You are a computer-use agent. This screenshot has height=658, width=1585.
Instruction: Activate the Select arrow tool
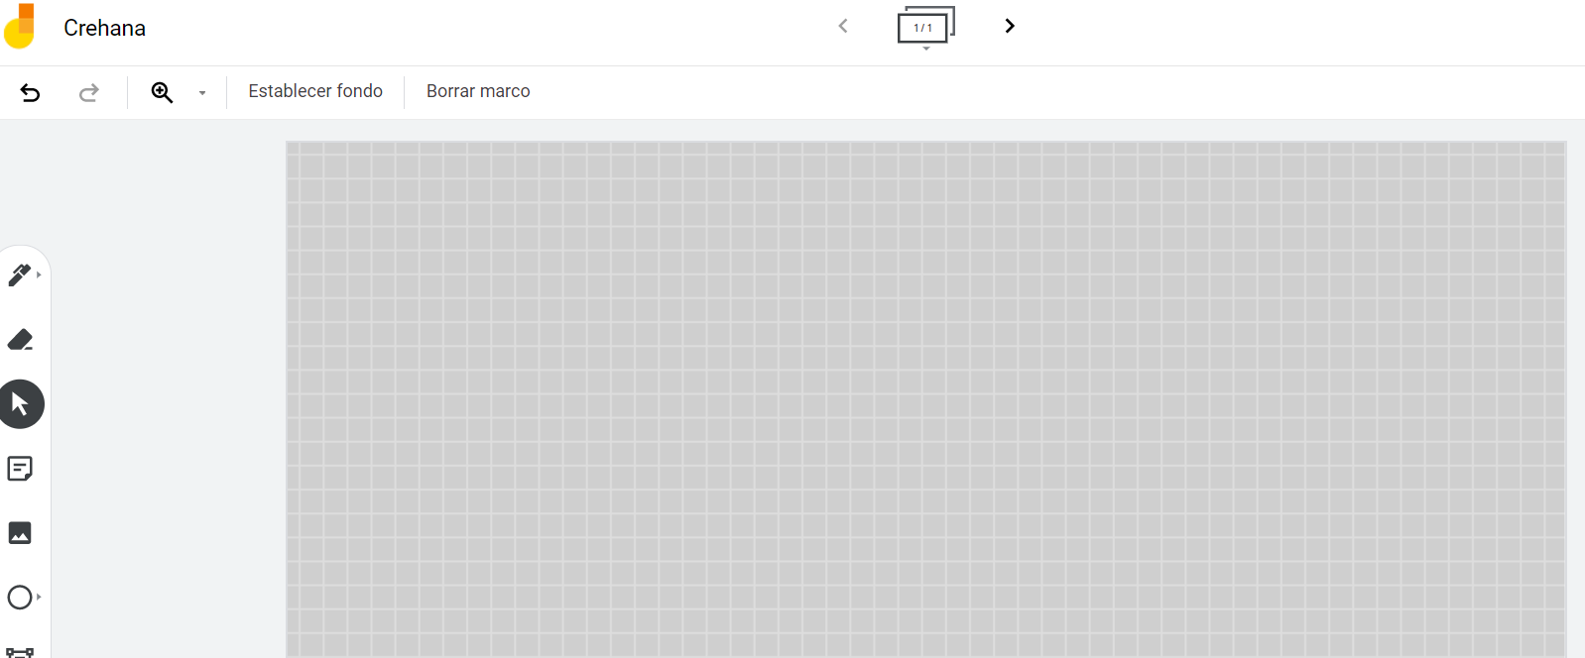click(20, 404)
